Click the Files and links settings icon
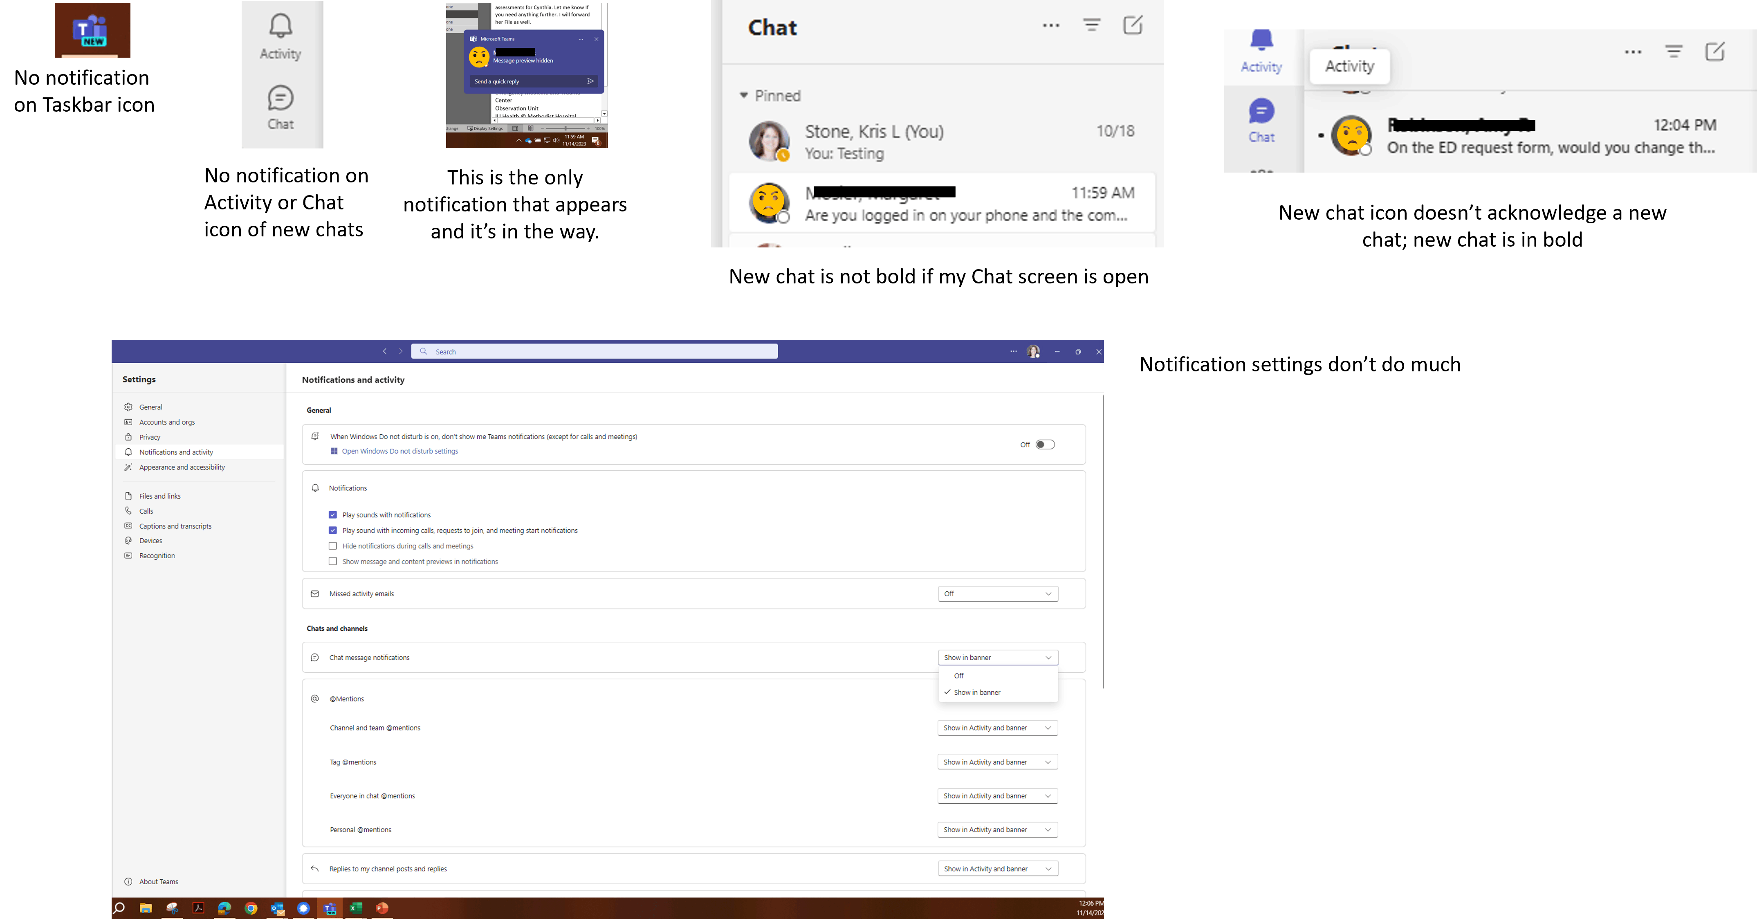Viewport: 1757px width, 919px height. (129, 496)
